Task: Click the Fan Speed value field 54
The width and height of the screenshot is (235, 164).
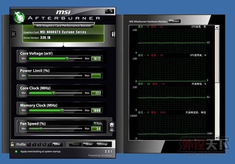Action: coord(96,129)
